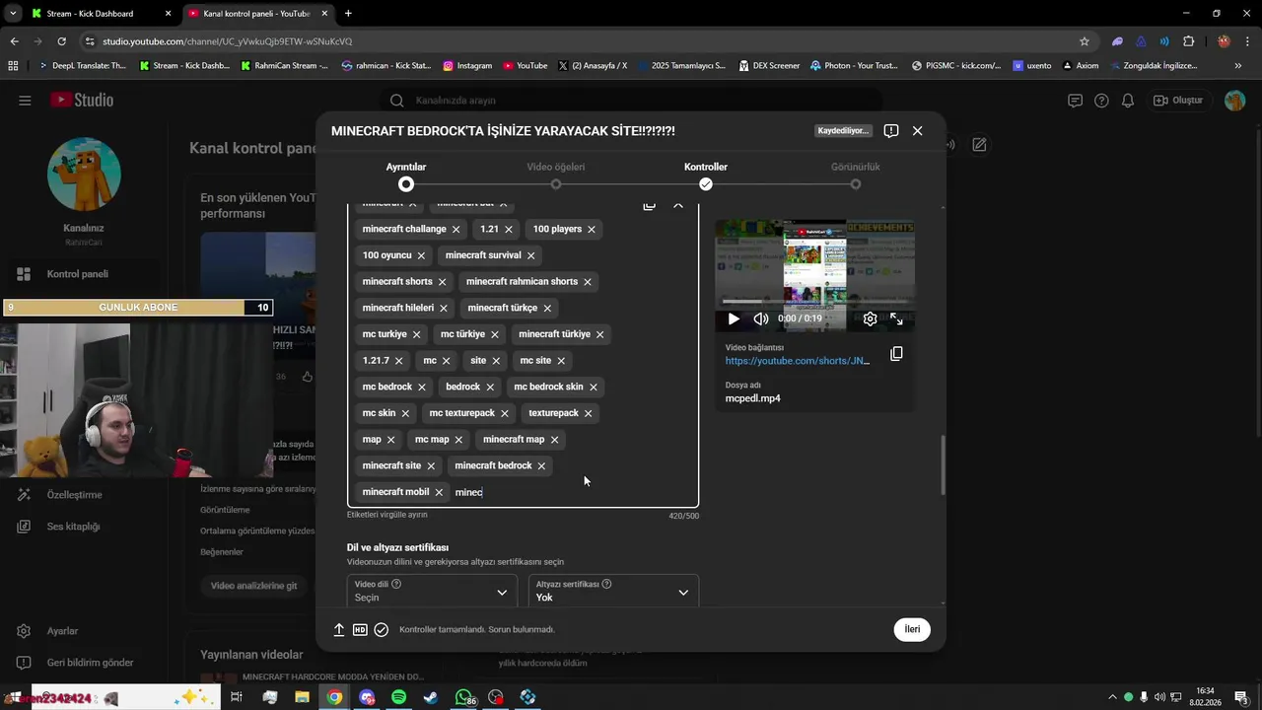Copy all tags with the copy icon
The width and height of the screenshot is (1262, 710).
(x=649, y=204)
